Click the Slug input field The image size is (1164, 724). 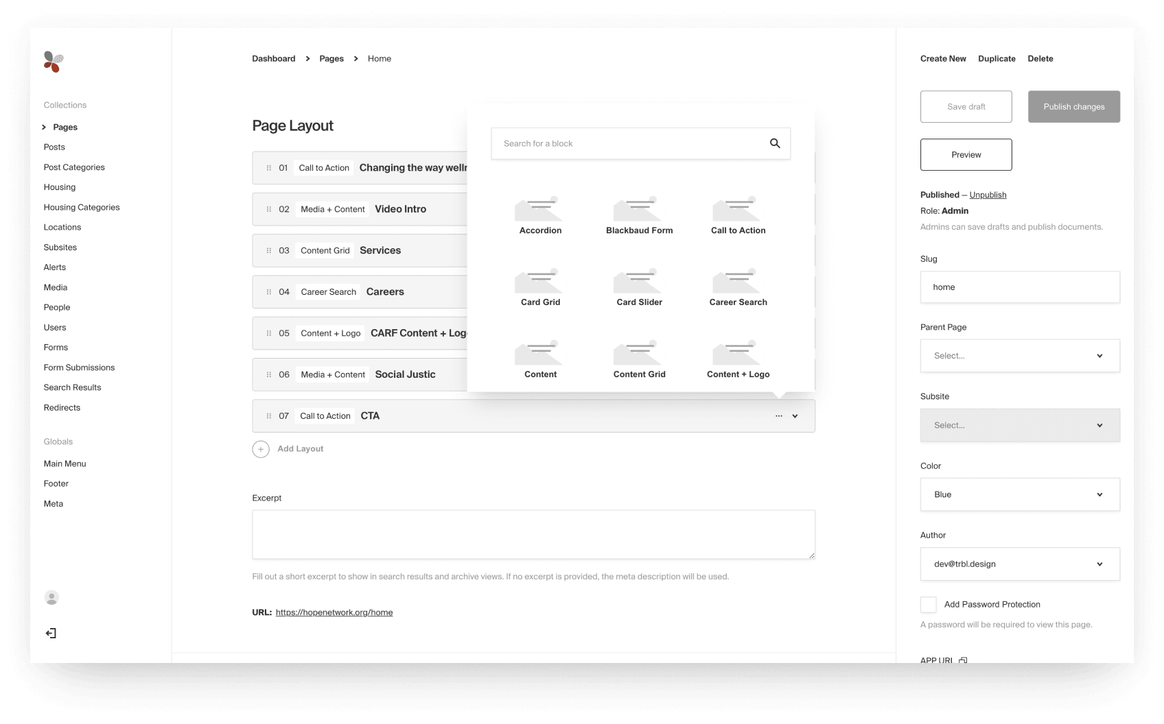1020,287
